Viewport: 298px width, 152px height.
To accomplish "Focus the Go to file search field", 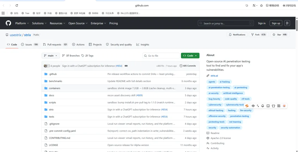I will pyautogui.click(x=161, y=56).
